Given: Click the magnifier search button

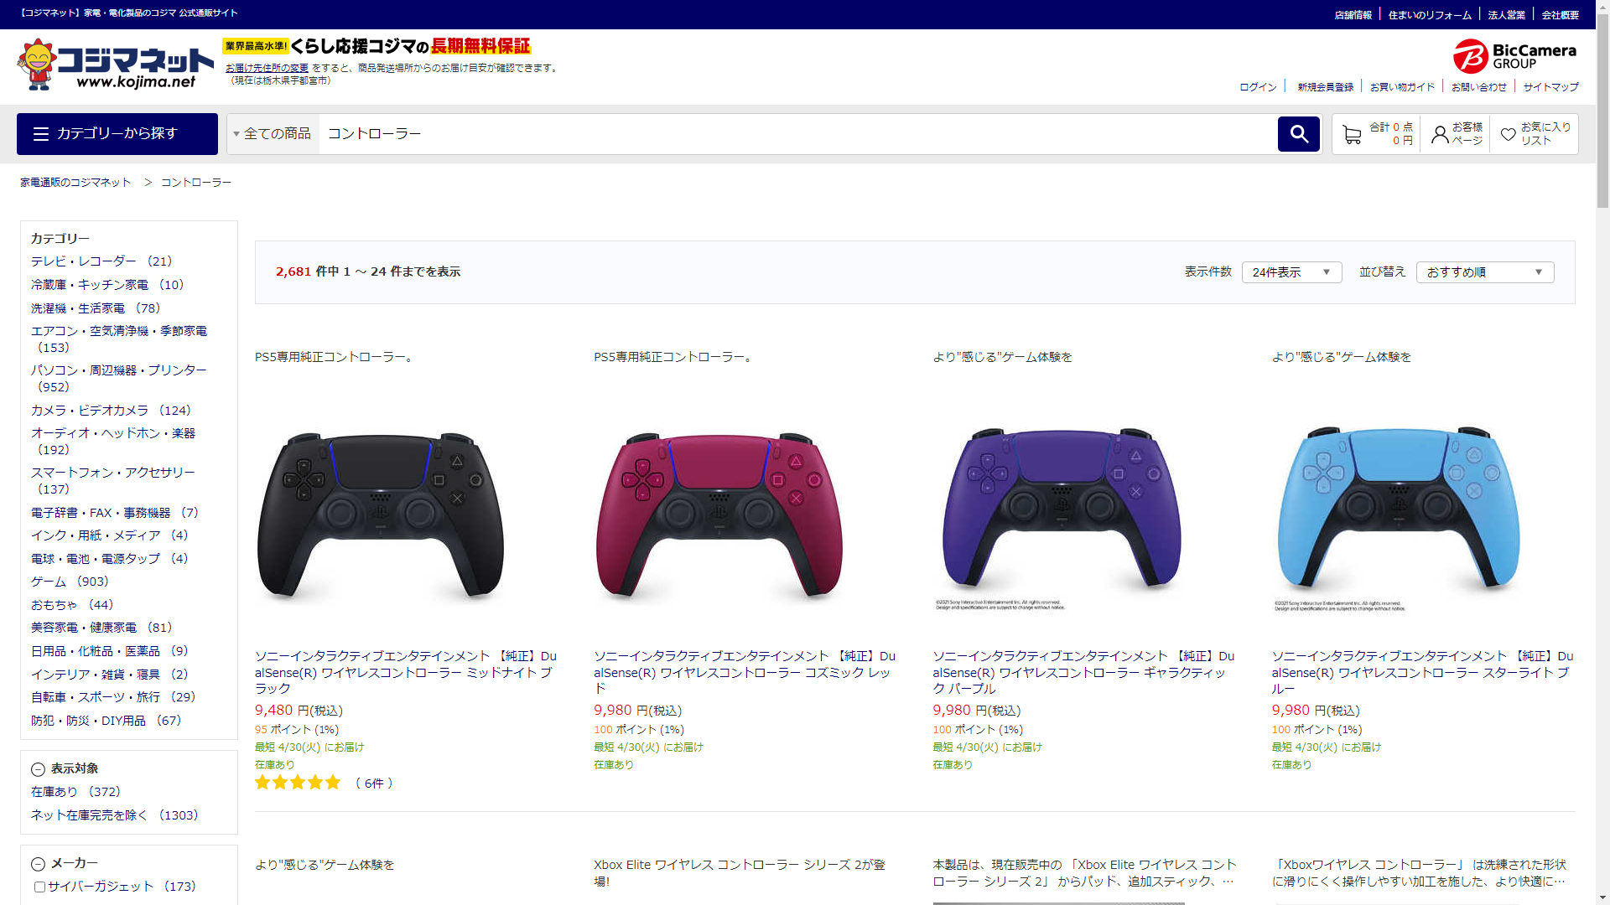Looking at the screenshot, I should coord(1298,134).
